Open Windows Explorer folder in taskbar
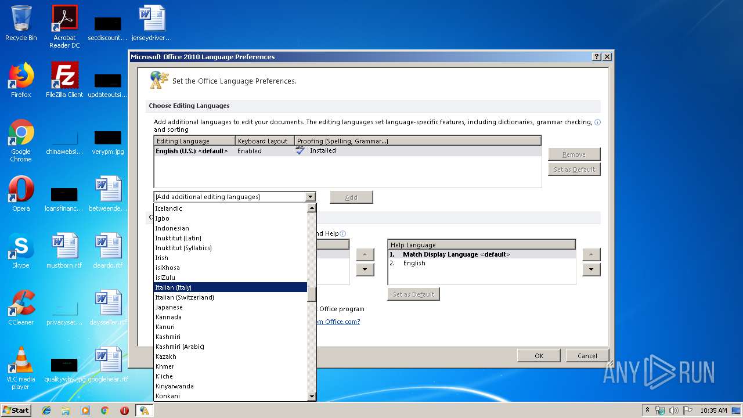The width and height of the screenshot is (743, 418). coord(66,410)
